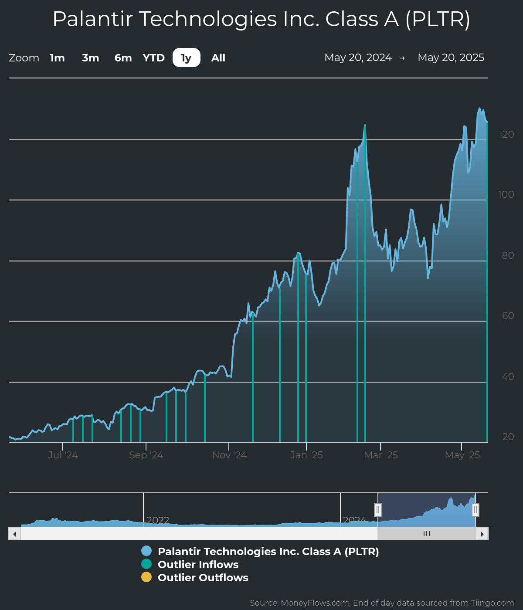Click the Jul '24 axis label
The width and height of the screenshot is (523, 610).
[63, 455]
